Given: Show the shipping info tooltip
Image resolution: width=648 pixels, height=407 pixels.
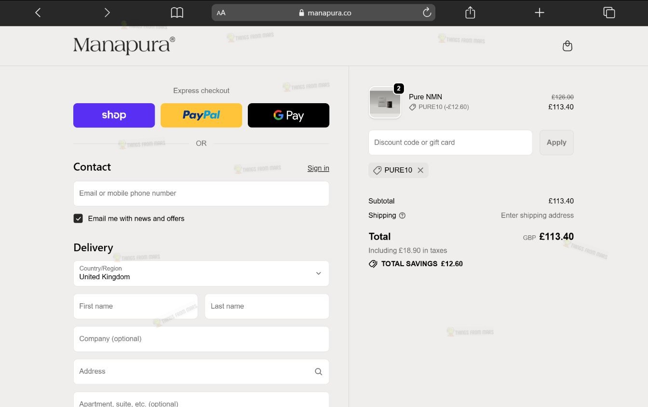Looking at the screenshot, I should pyautogui.click(x=402, y=216).
